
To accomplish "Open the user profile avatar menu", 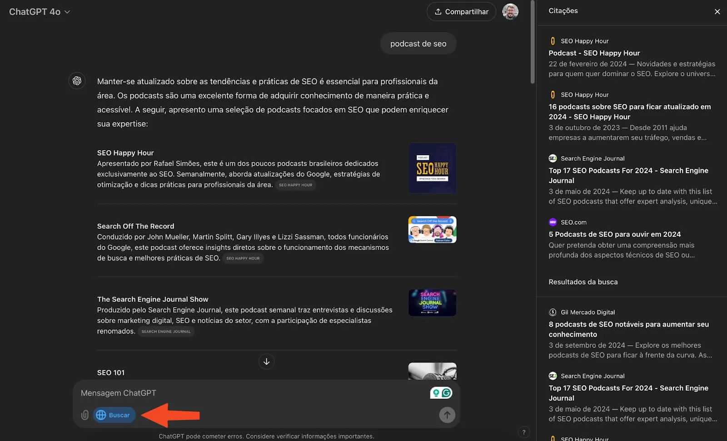I will 510,12.
